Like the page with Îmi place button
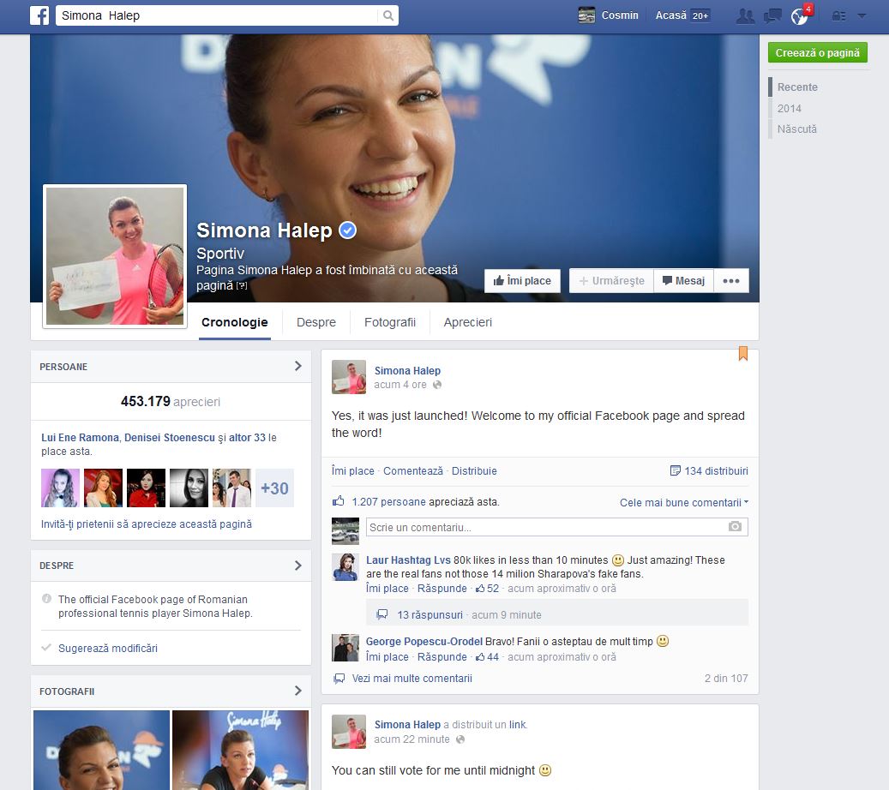 click(x=522, y=281)
